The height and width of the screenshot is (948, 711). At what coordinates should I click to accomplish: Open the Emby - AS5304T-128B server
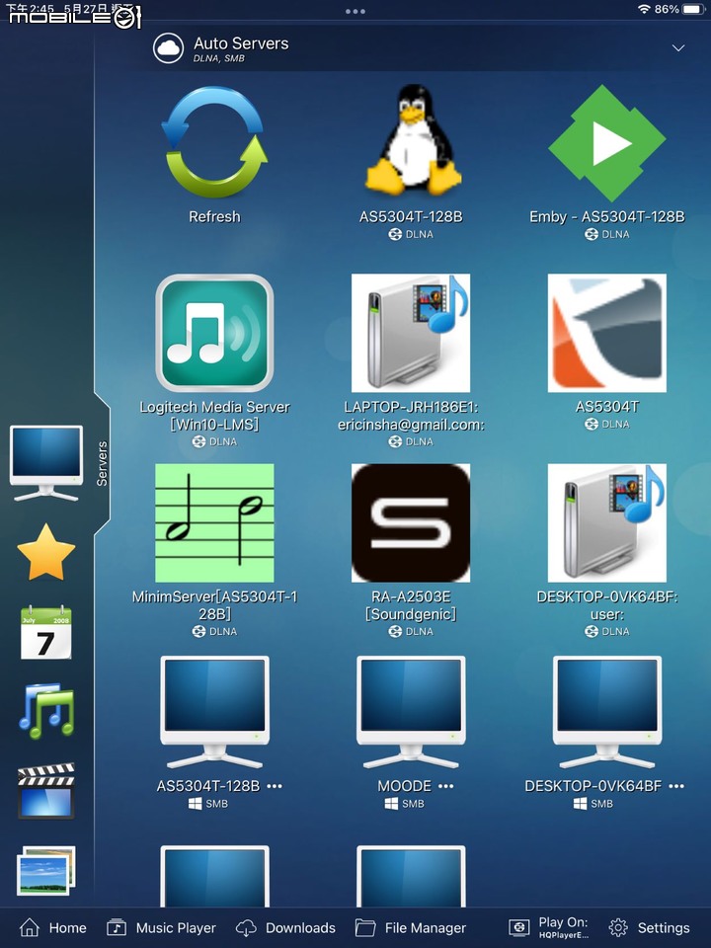(x=607, y=142)
